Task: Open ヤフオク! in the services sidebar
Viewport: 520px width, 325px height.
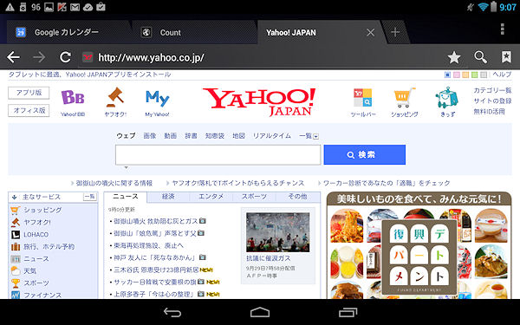Action: 37,222
